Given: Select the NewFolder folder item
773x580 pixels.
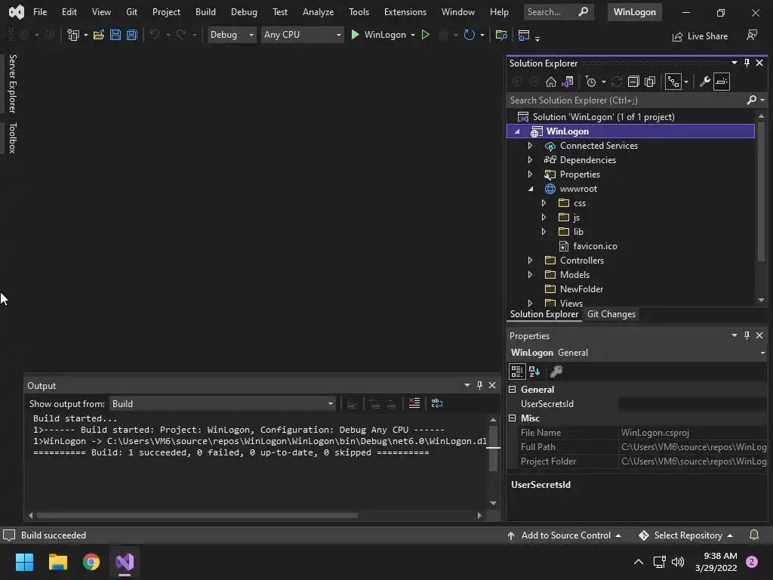Looking at the screenshot, I should [x=581, y=289].
